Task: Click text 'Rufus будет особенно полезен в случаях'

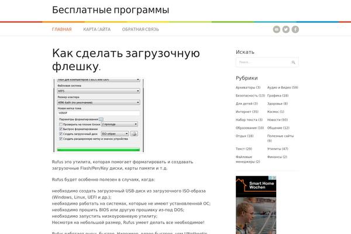Action: (x=103, y=180)
